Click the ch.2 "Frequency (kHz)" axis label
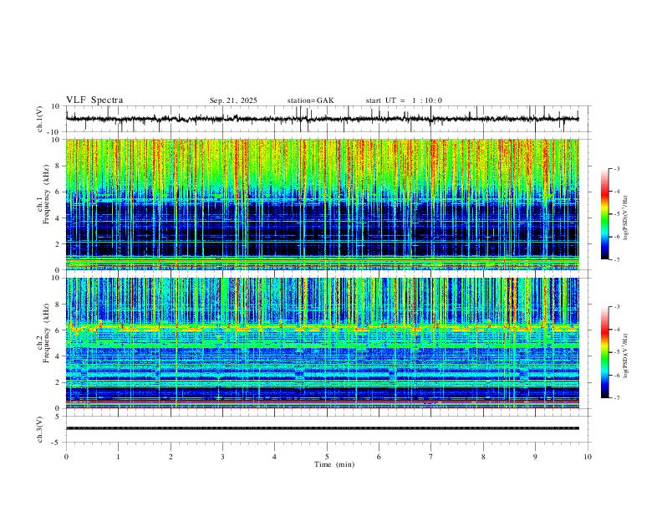 pyautogui.click(x=46, y=333)
